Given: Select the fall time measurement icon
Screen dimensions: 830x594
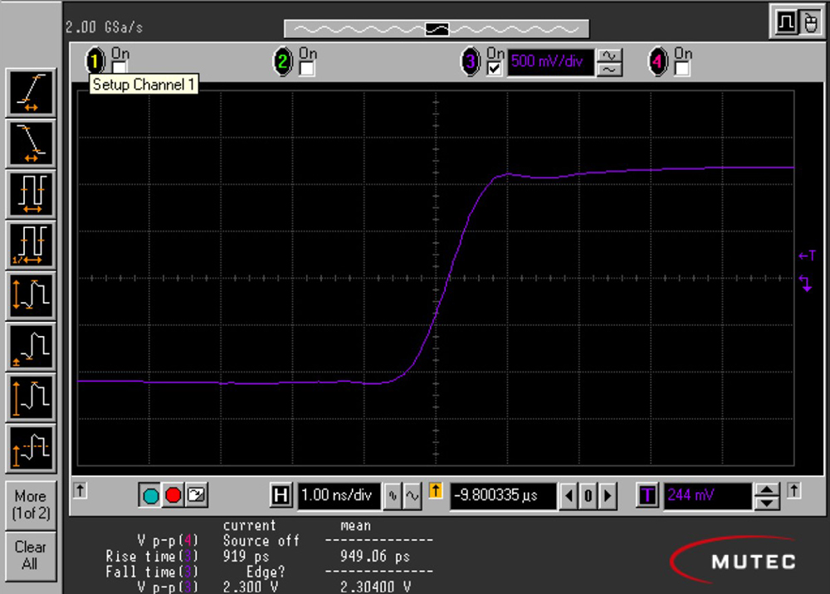Looking at the screenshot, I should [32, 144].
